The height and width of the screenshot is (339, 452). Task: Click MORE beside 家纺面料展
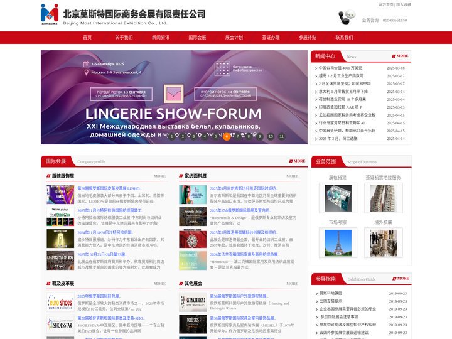tap(293, 176)
